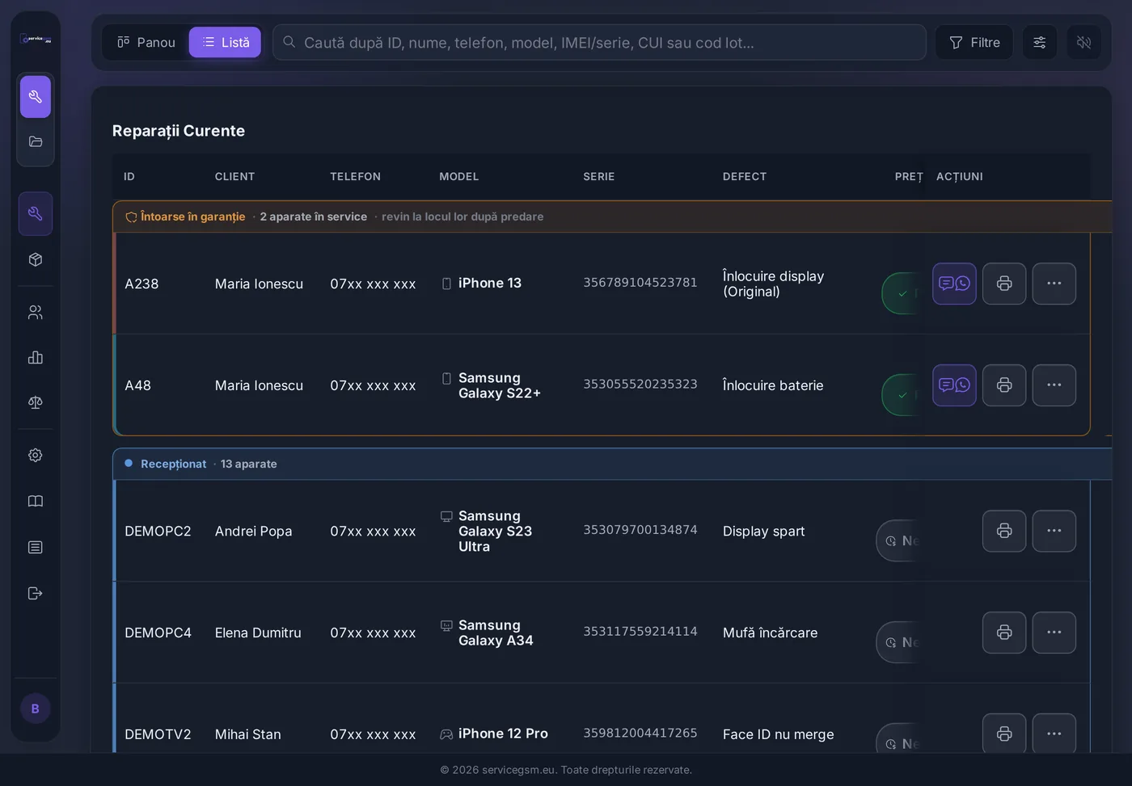Open the user avatar B
The width and height of the screenshot is (1132, 786).
click(36, 708)
